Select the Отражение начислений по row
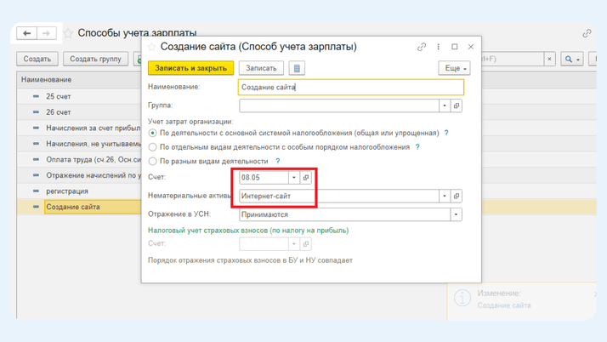The width and height of the screenshot is (607, 342). 79,175
